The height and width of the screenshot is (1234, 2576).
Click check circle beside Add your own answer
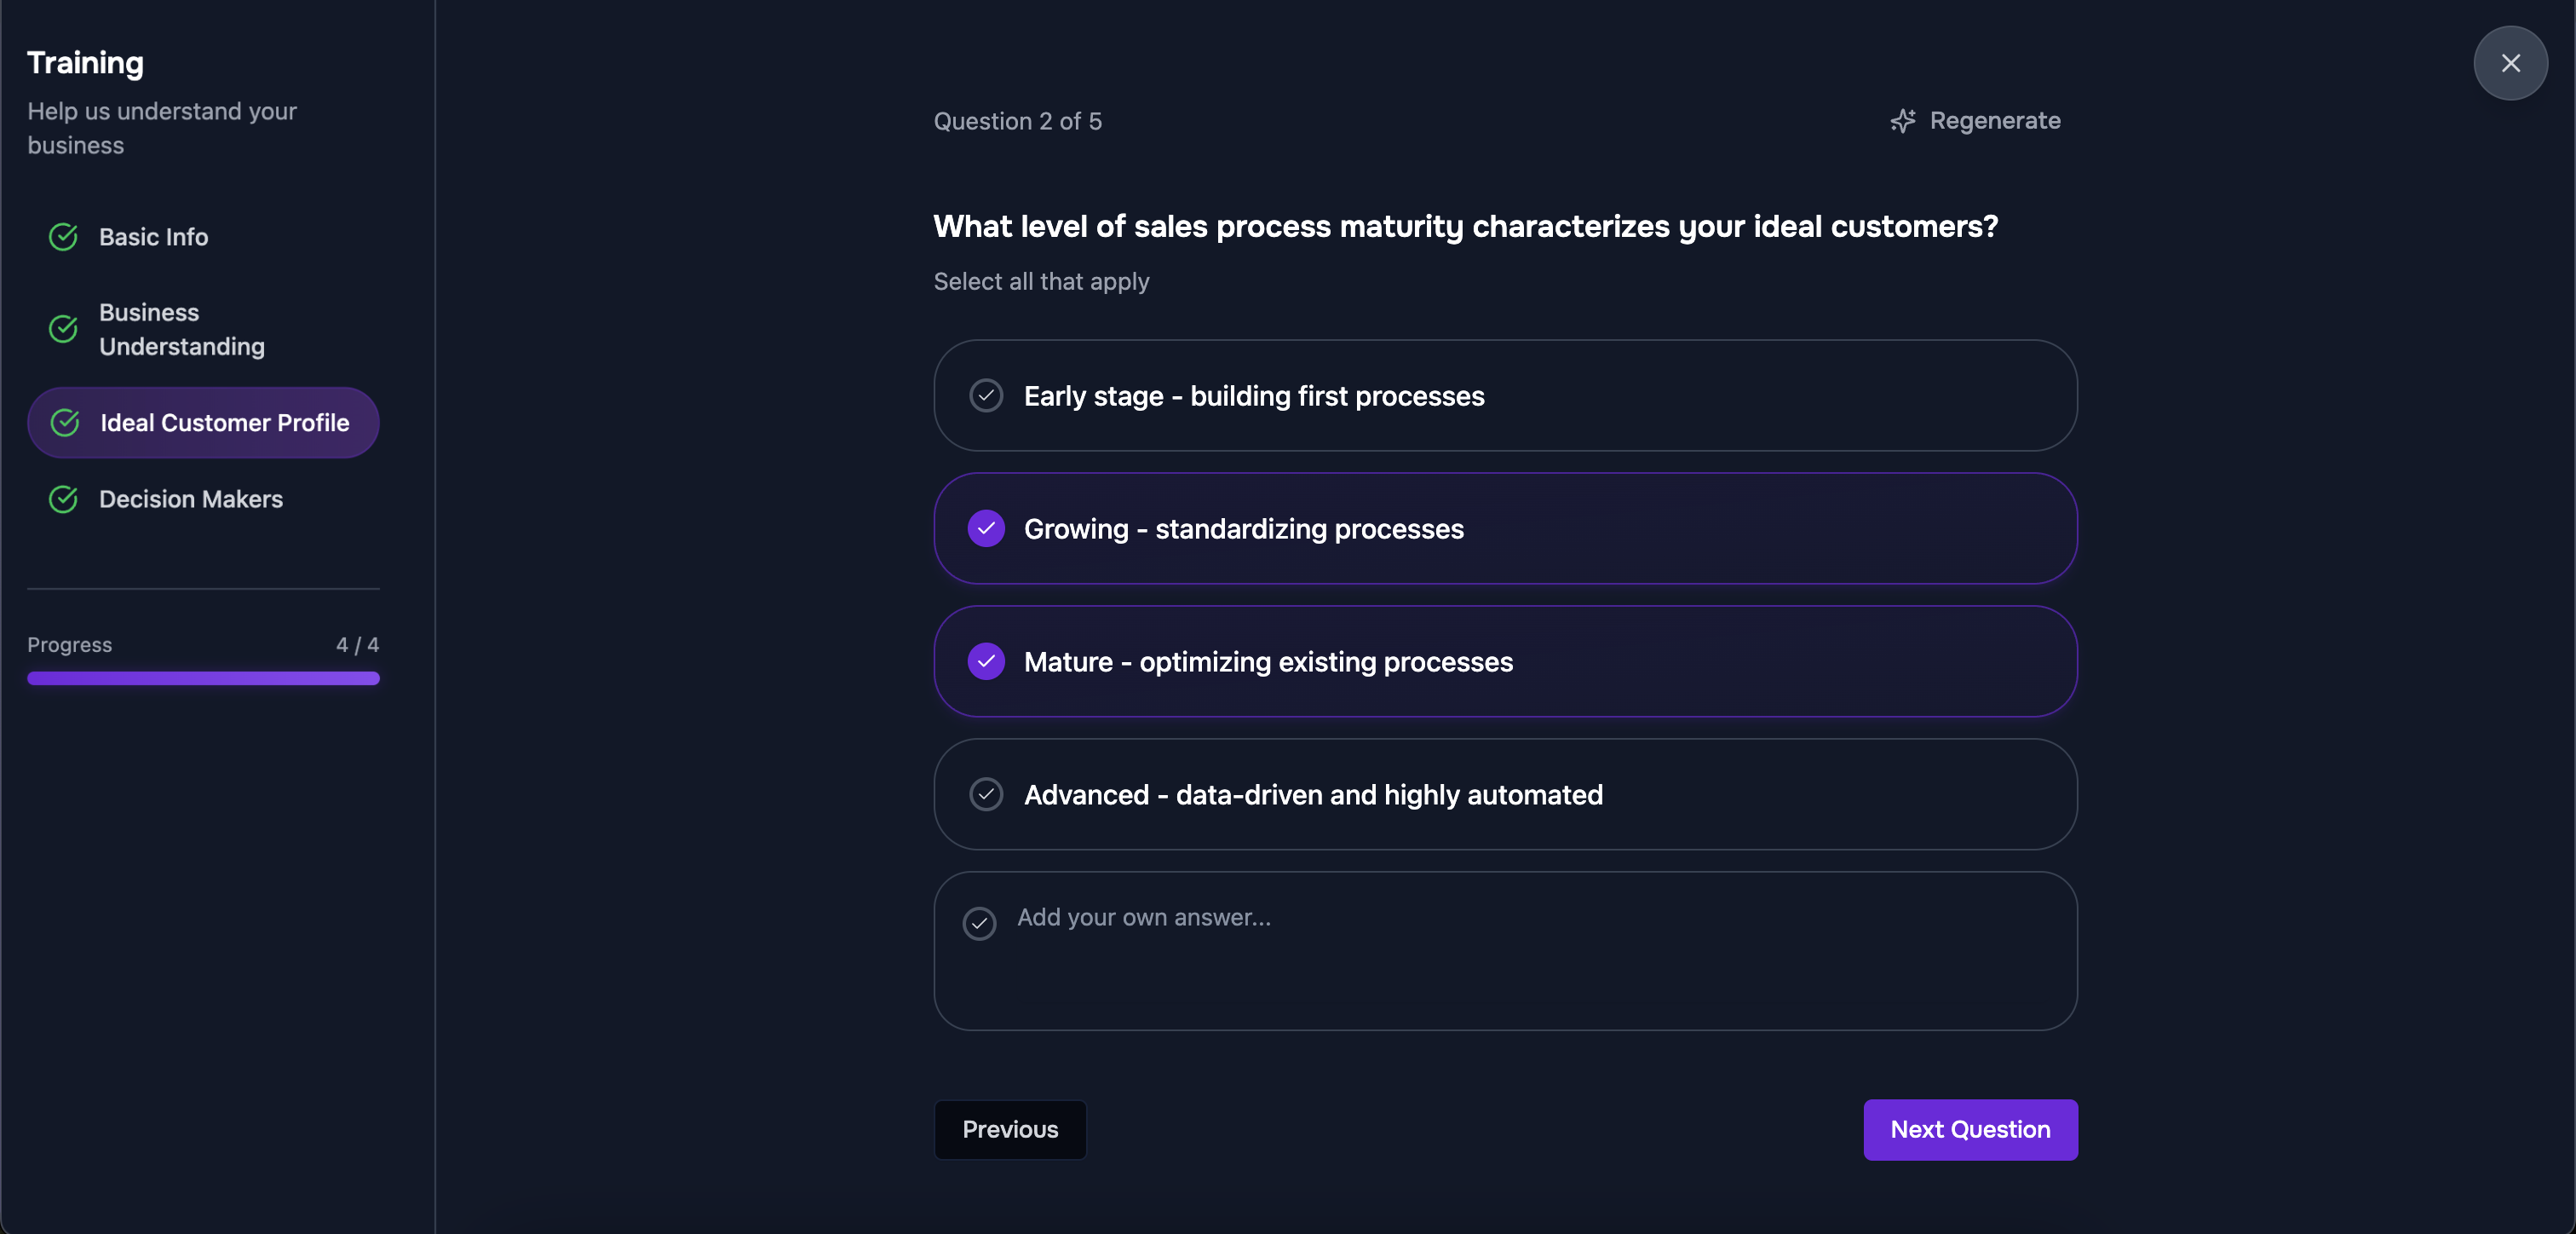pyautogui.click(x=979, y=923)
